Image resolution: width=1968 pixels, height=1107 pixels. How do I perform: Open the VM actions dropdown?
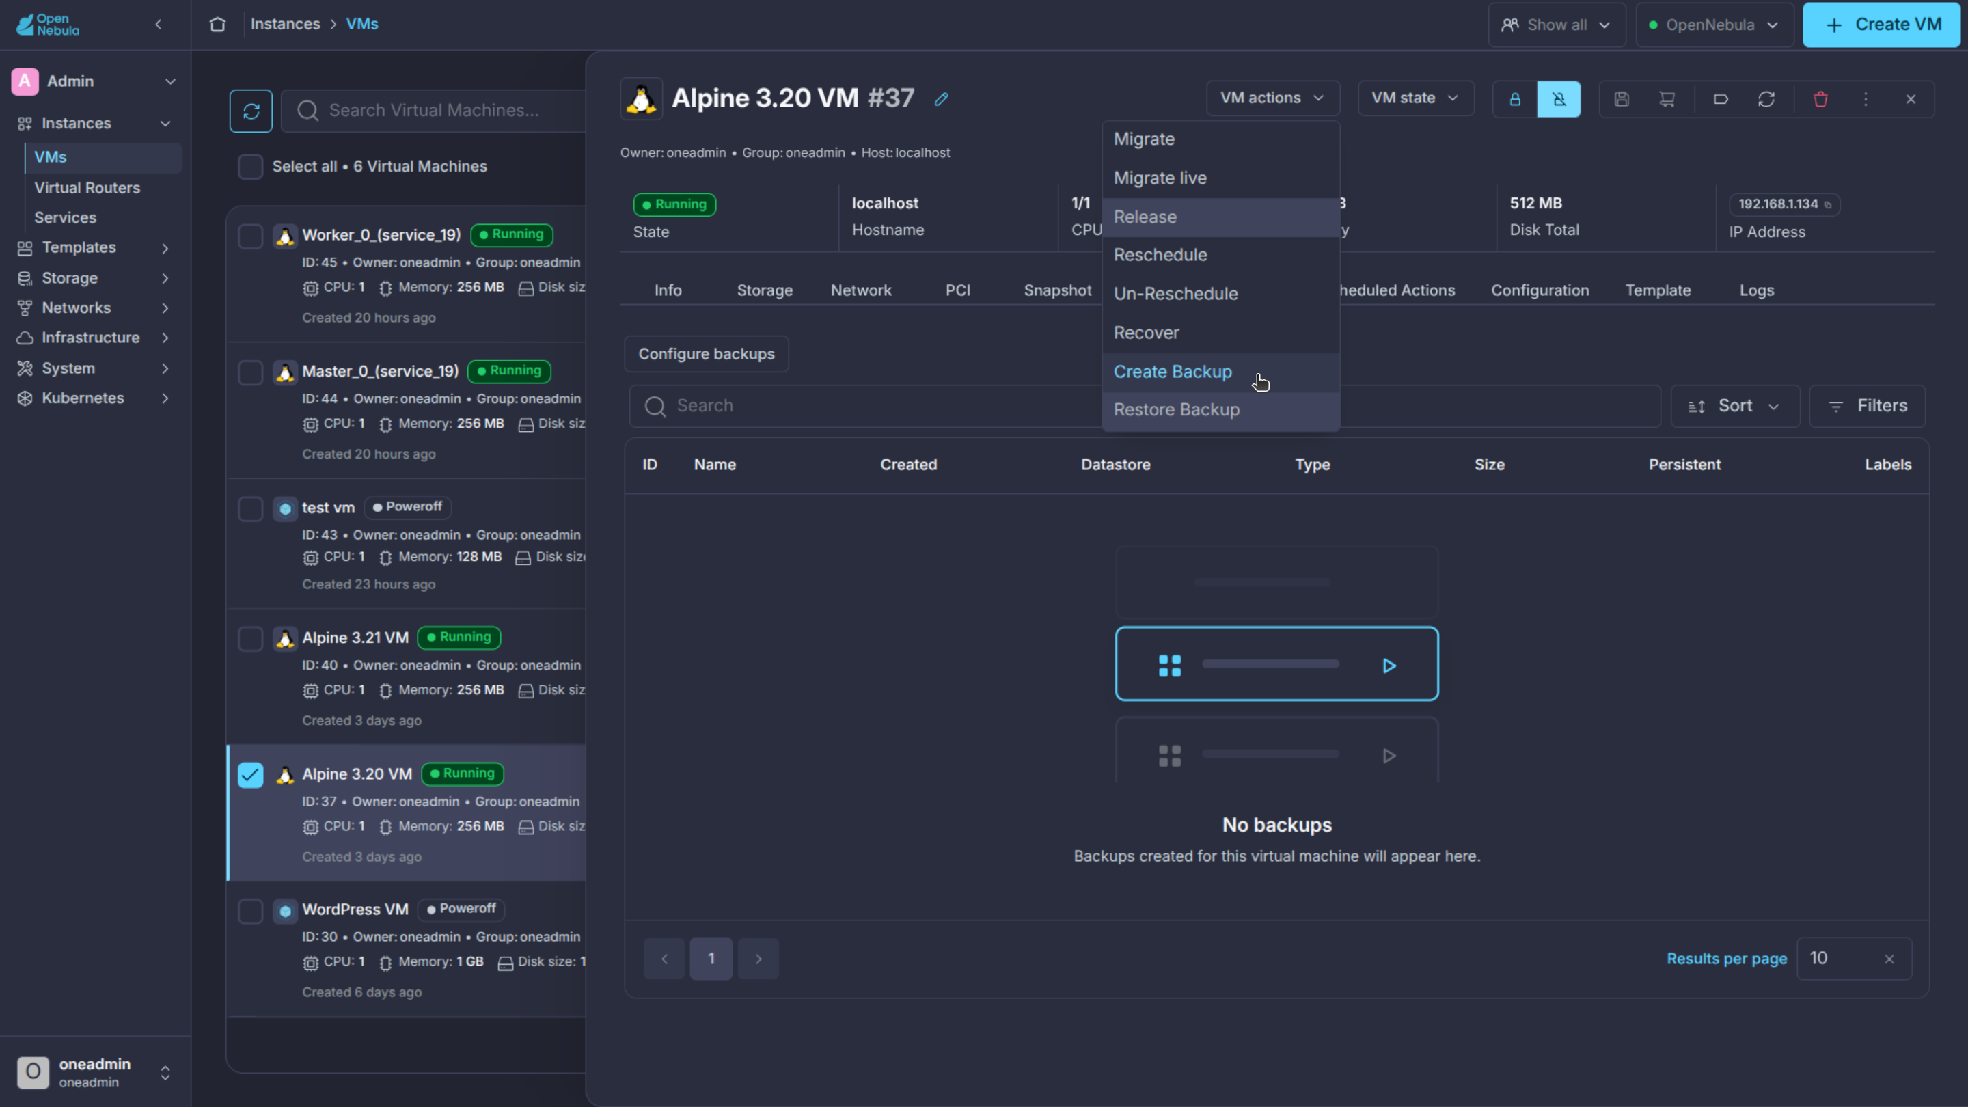pos(1273,98)
